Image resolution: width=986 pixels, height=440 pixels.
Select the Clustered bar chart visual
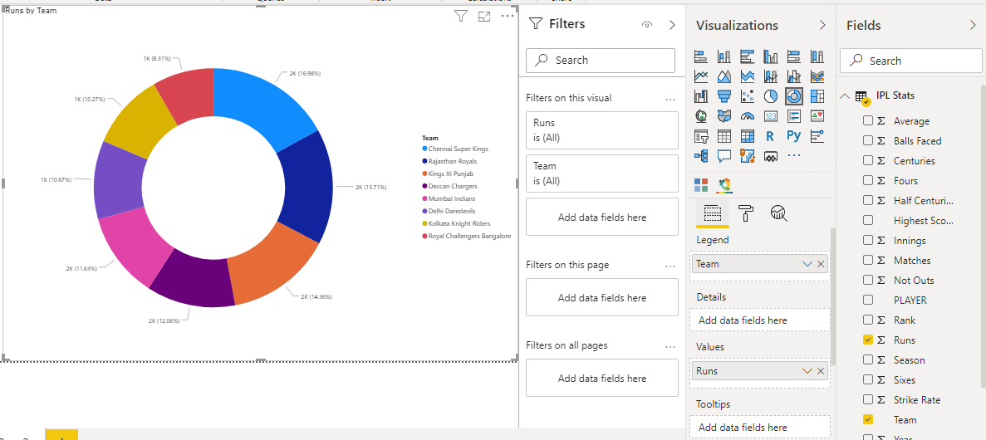(x=748, y=56)
